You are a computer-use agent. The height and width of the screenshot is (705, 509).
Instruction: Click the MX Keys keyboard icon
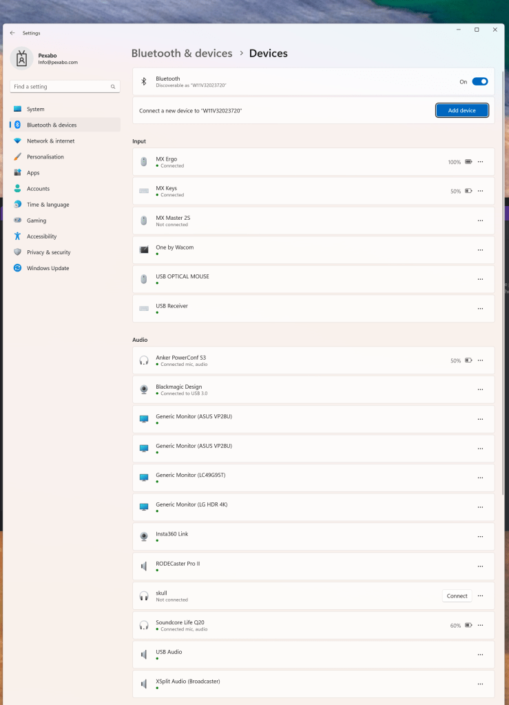(144, 191)
